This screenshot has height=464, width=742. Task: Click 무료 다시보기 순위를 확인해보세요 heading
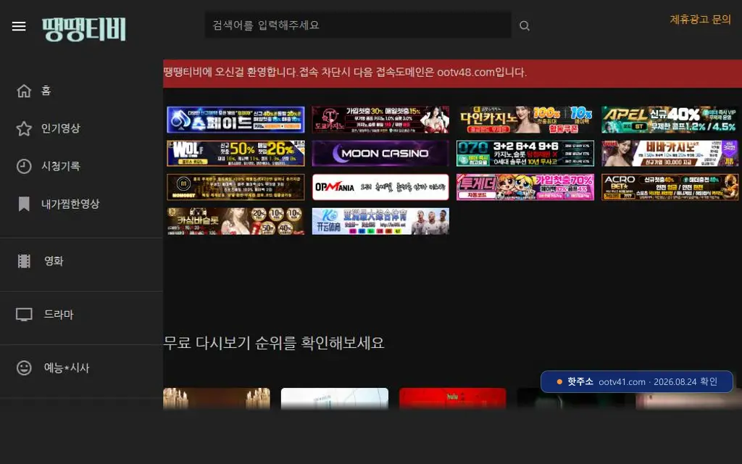[274, 343]
